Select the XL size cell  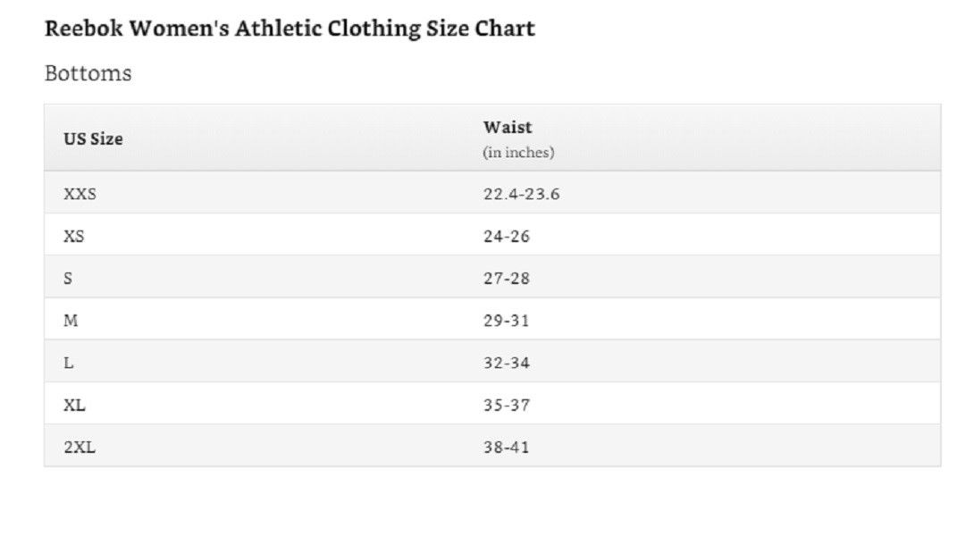[74, 406]
